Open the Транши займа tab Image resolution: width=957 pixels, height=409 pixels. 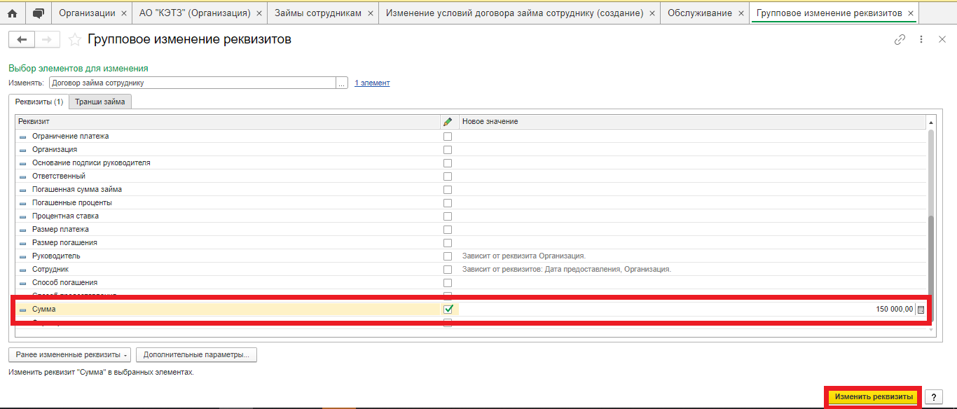pyautogui.click(x=100, y=102)
